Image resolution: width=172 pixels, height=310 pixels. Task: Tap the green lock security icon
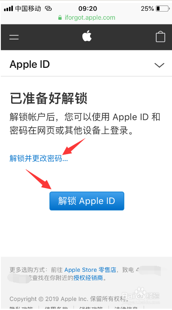coord(60,18)
